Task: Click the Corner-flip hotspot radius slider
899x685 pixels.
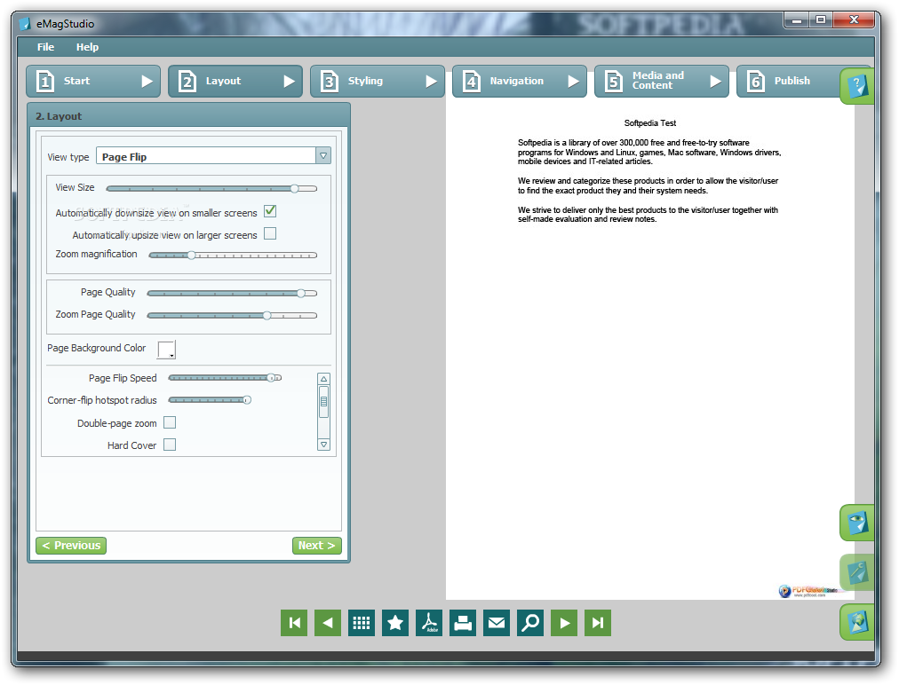Action: 210,400
